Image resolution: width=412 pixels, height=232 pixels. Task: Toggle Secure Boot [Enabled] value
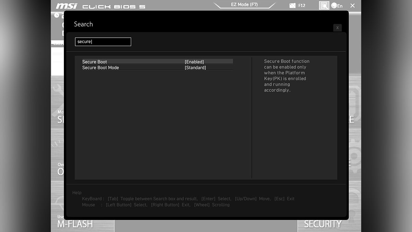pyautogui.click(x=194, y=62)
